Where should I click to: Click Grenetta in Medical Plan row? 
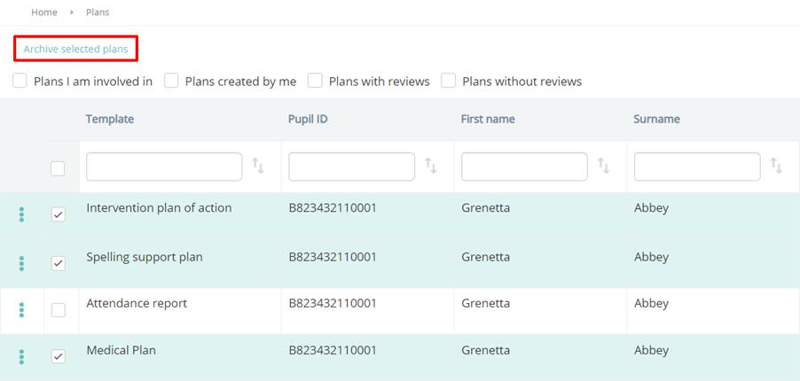tap(486, 350)
